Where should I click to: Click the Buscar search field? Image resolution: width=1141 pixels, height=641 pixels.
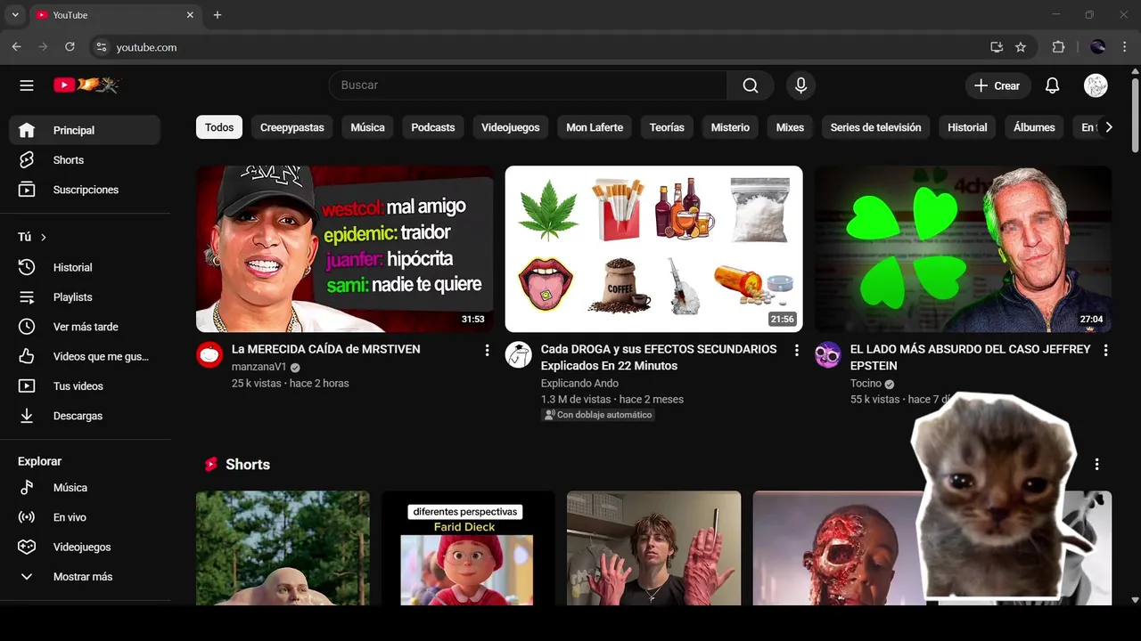[529, 85]
